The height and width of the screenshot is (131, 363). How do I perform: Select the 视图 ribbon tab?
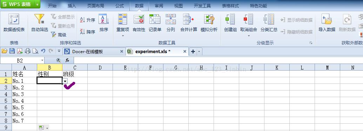(179, 6)
